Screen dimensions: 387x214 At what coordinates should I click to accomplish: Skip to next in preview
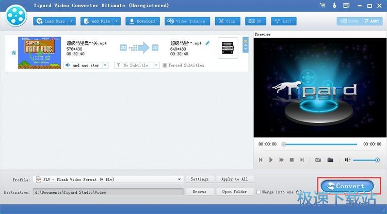click(302, 160)
